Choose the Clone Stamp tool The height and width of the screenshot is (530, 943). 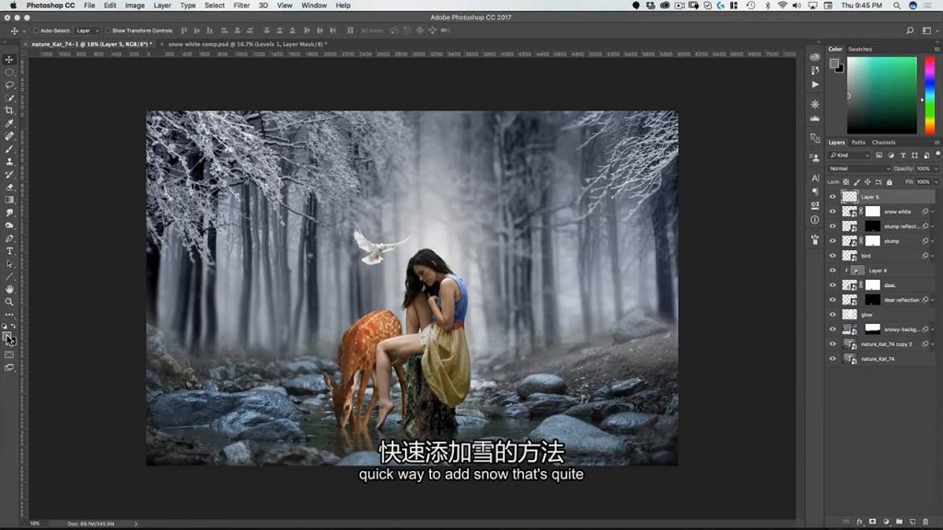click(9, 162)
